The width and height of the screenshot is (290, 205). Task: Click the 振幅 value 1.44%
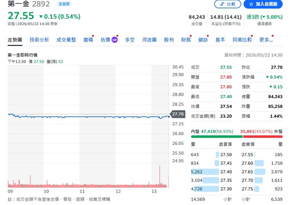[276, 116]
